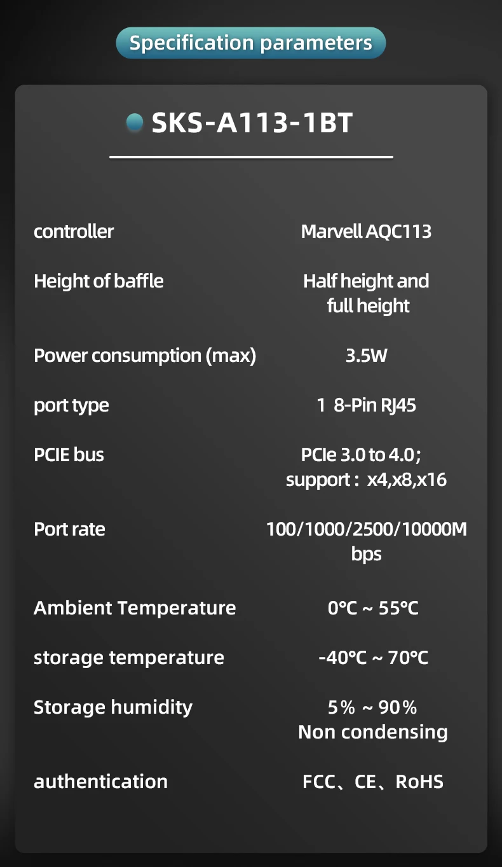Select the Storage humidity label
502x867 pixels.
[x=113, y=707]
